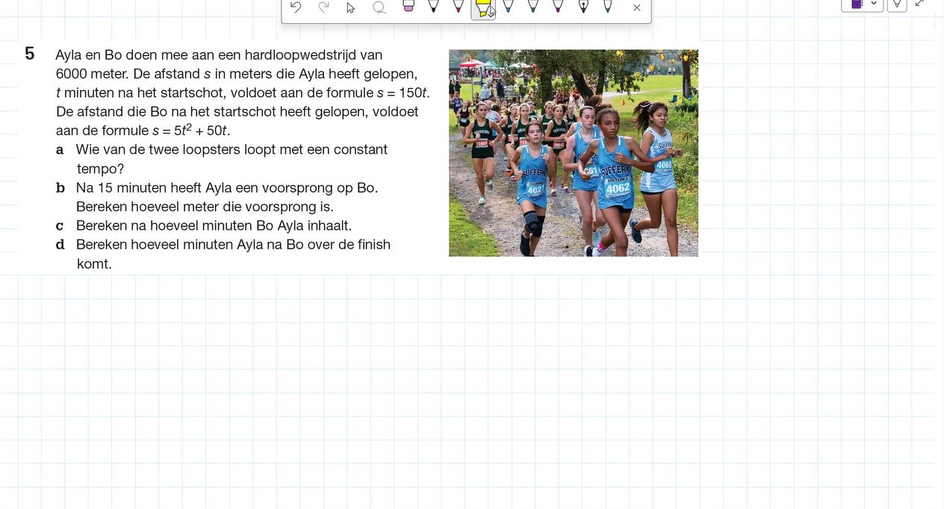Select the yellow highlighter
This screenshot has width=944, height=509.
click(483, 7)
